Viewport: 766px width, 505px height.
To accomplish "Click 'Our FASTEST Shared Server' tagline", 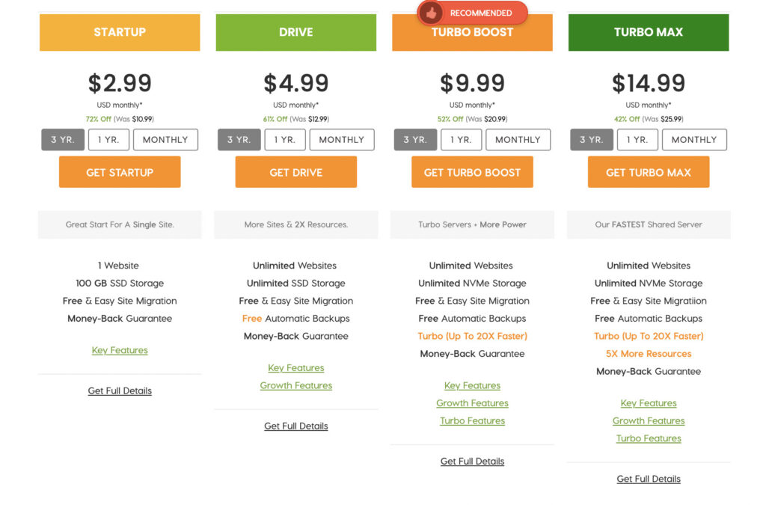I will coord(649,224).
